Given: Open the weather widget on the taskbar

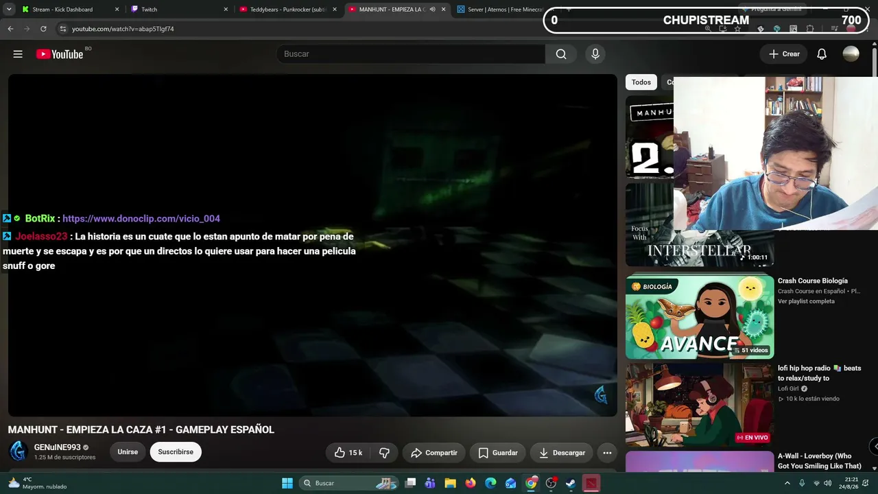Looking at the screenshot, I should pyautogui.click(x=36, y=483).
